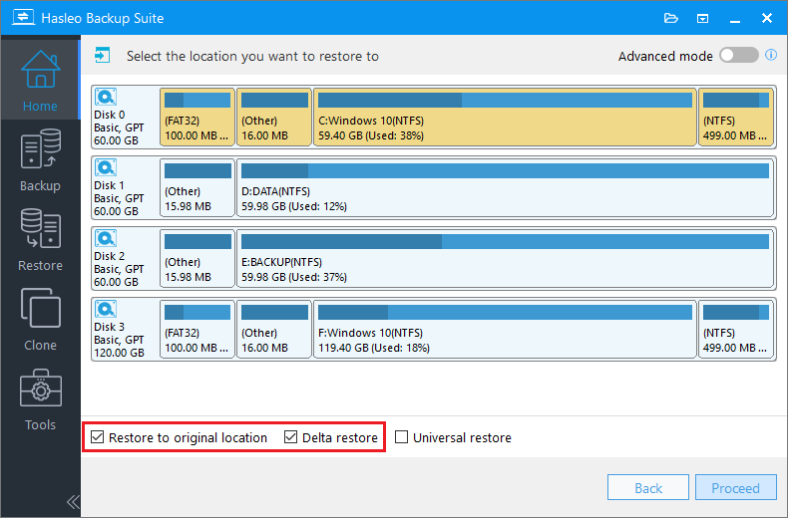The image size is (788, 518).
Task: Open the Restore section in sidebar
Action: (x=40, y=240)
